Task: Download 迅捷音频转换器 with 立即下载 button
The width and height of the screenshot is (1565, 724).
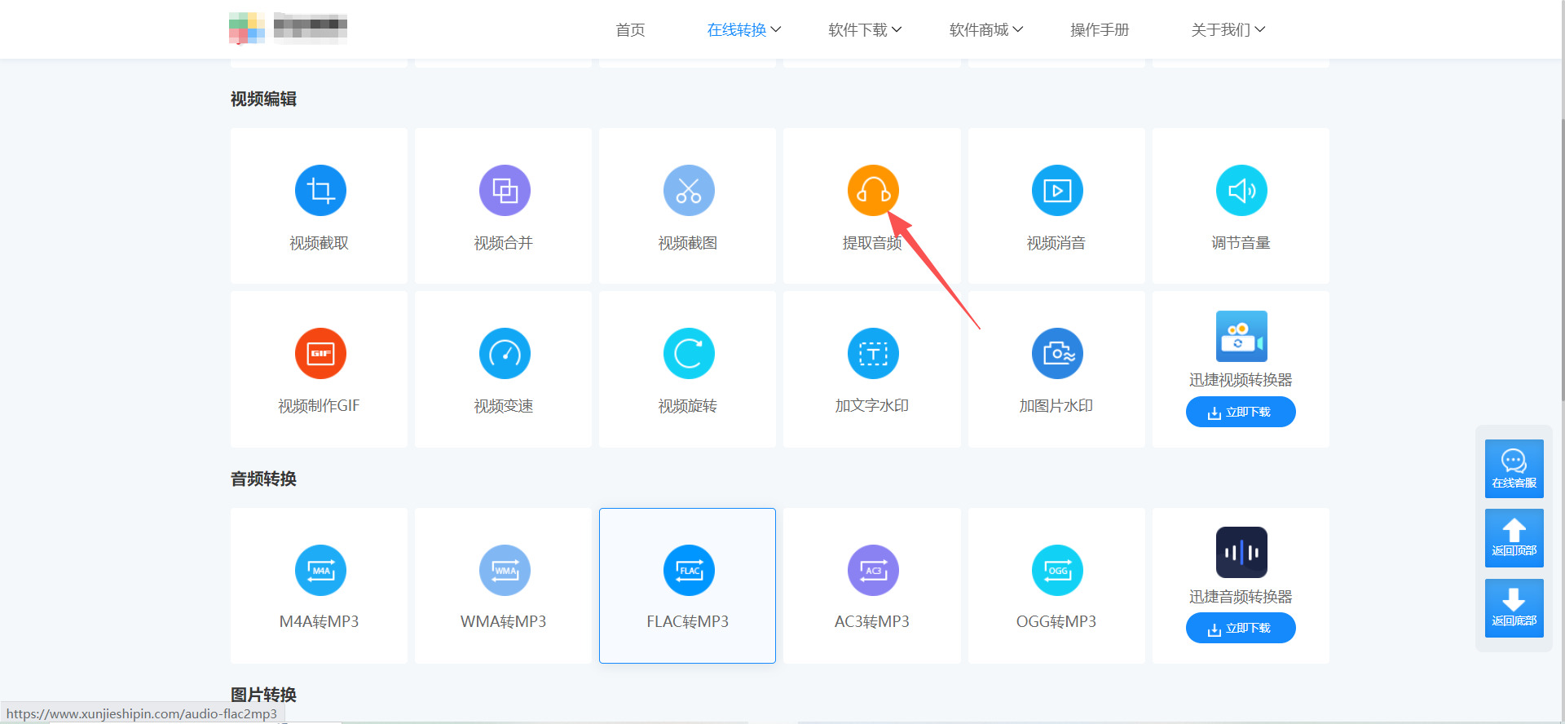Action: click(1241, 628)
